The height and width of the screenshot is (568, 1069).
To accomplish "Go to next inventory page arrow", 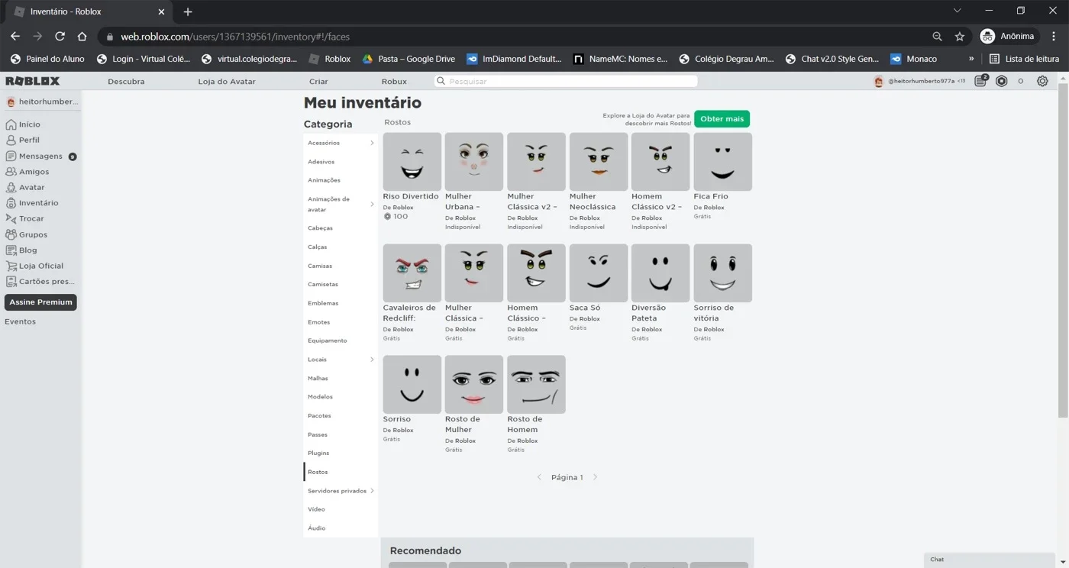I will 596,477.
